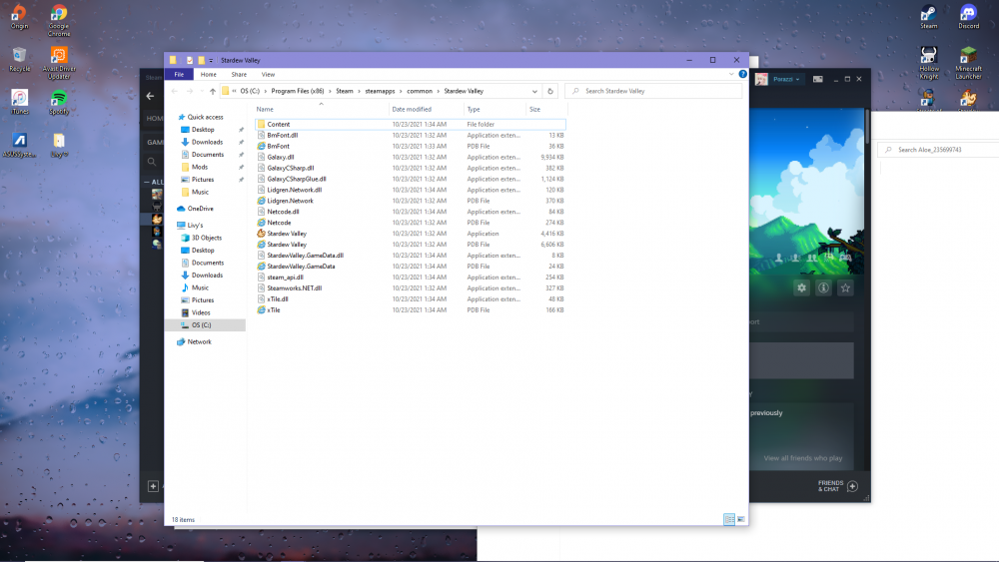Viewport: 999px width, 562px height.
Task: Open the Friends & Chat plus icon
Action: [x=852, y=486]
